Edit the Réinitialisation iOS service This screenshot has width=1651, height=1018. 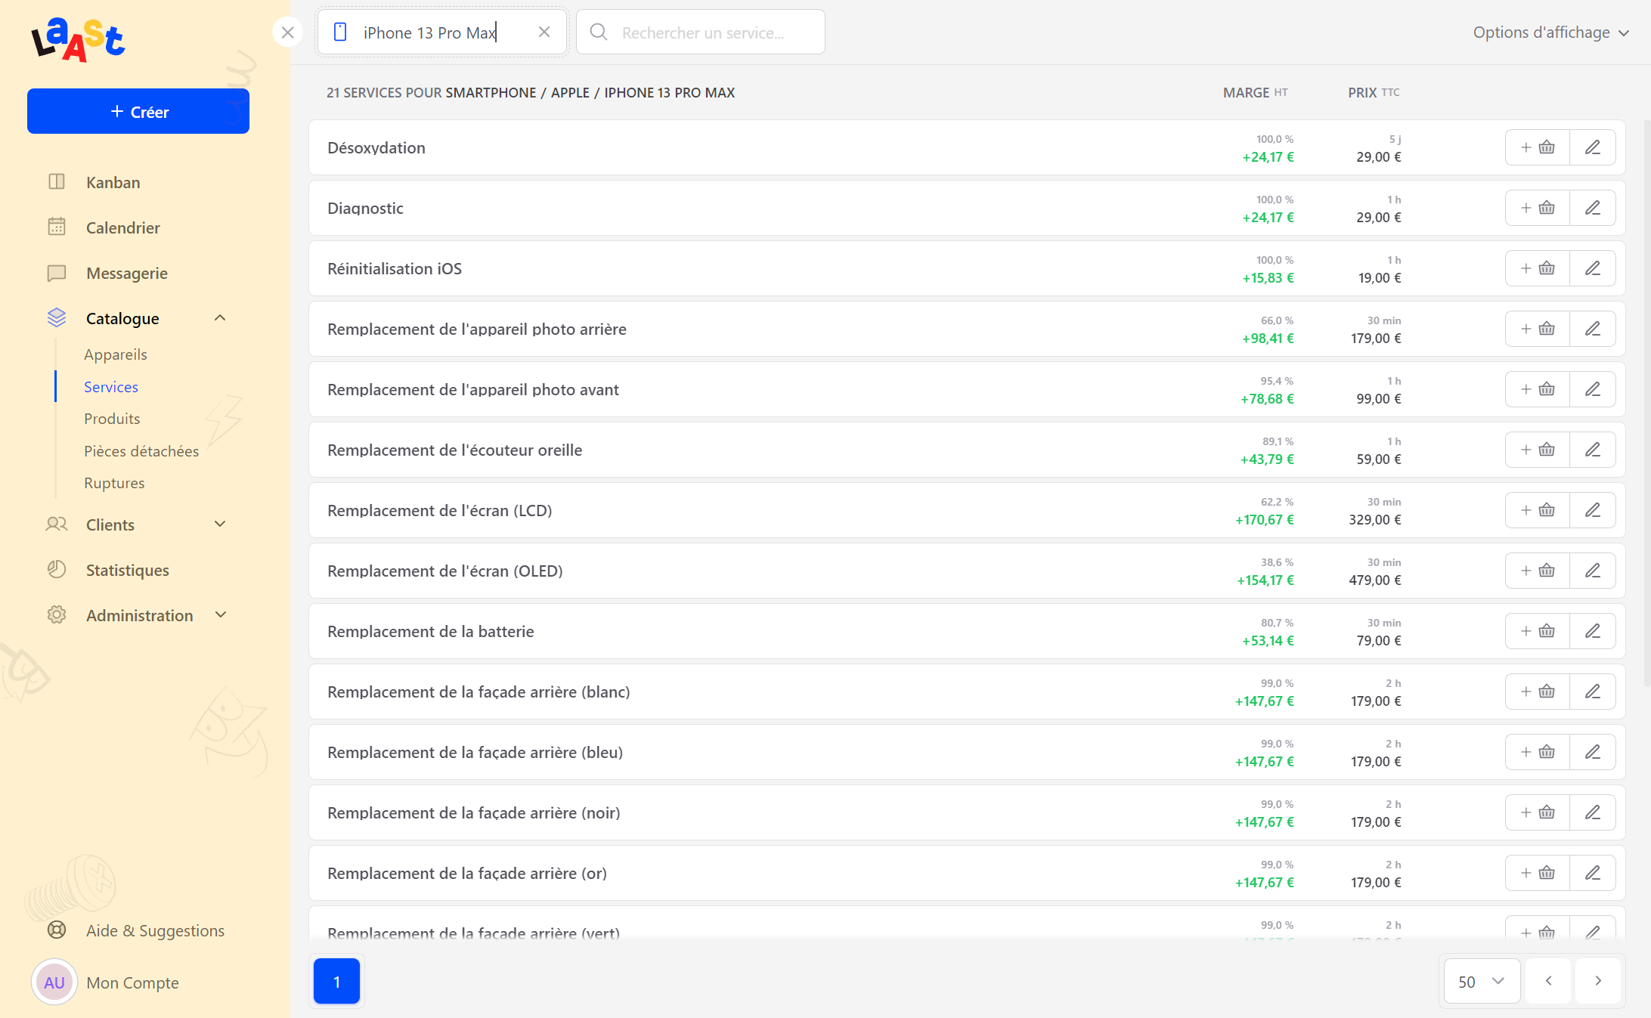tap(1593, 268)
